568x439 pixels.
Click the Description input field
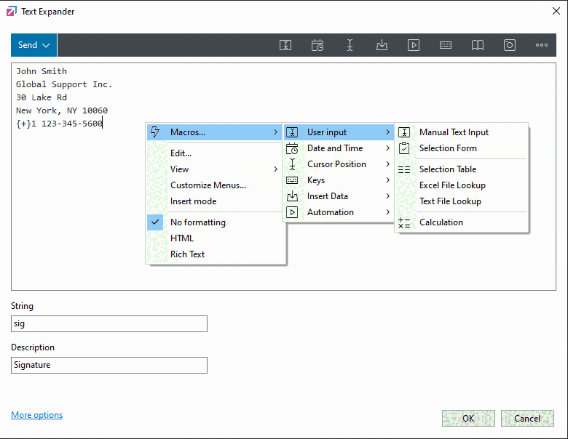tap(109, 365)
